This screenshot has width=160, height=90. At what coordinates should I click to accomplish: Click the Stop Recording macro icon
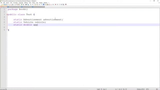[x=57, y=4]
